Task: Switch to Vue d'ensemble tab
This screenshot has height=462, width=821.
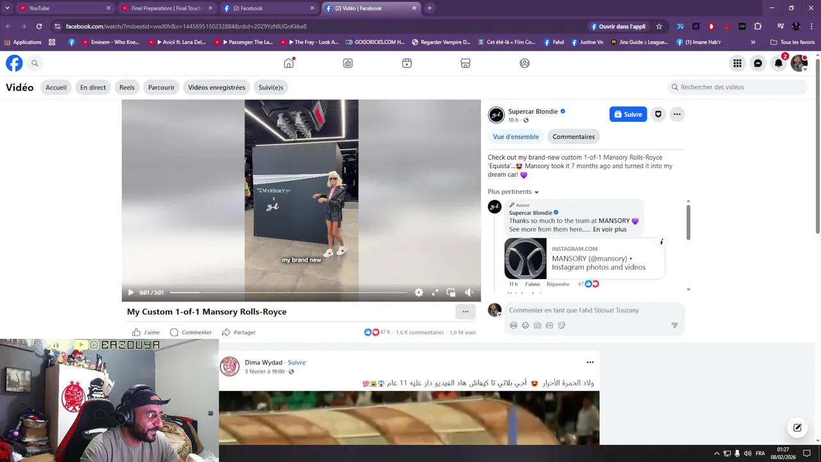Action: 516,137
